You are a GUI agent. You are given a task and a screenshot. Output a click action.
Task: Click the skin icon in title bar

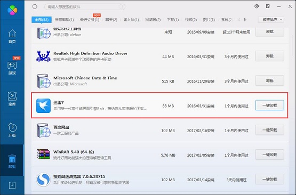pos(257,6)
